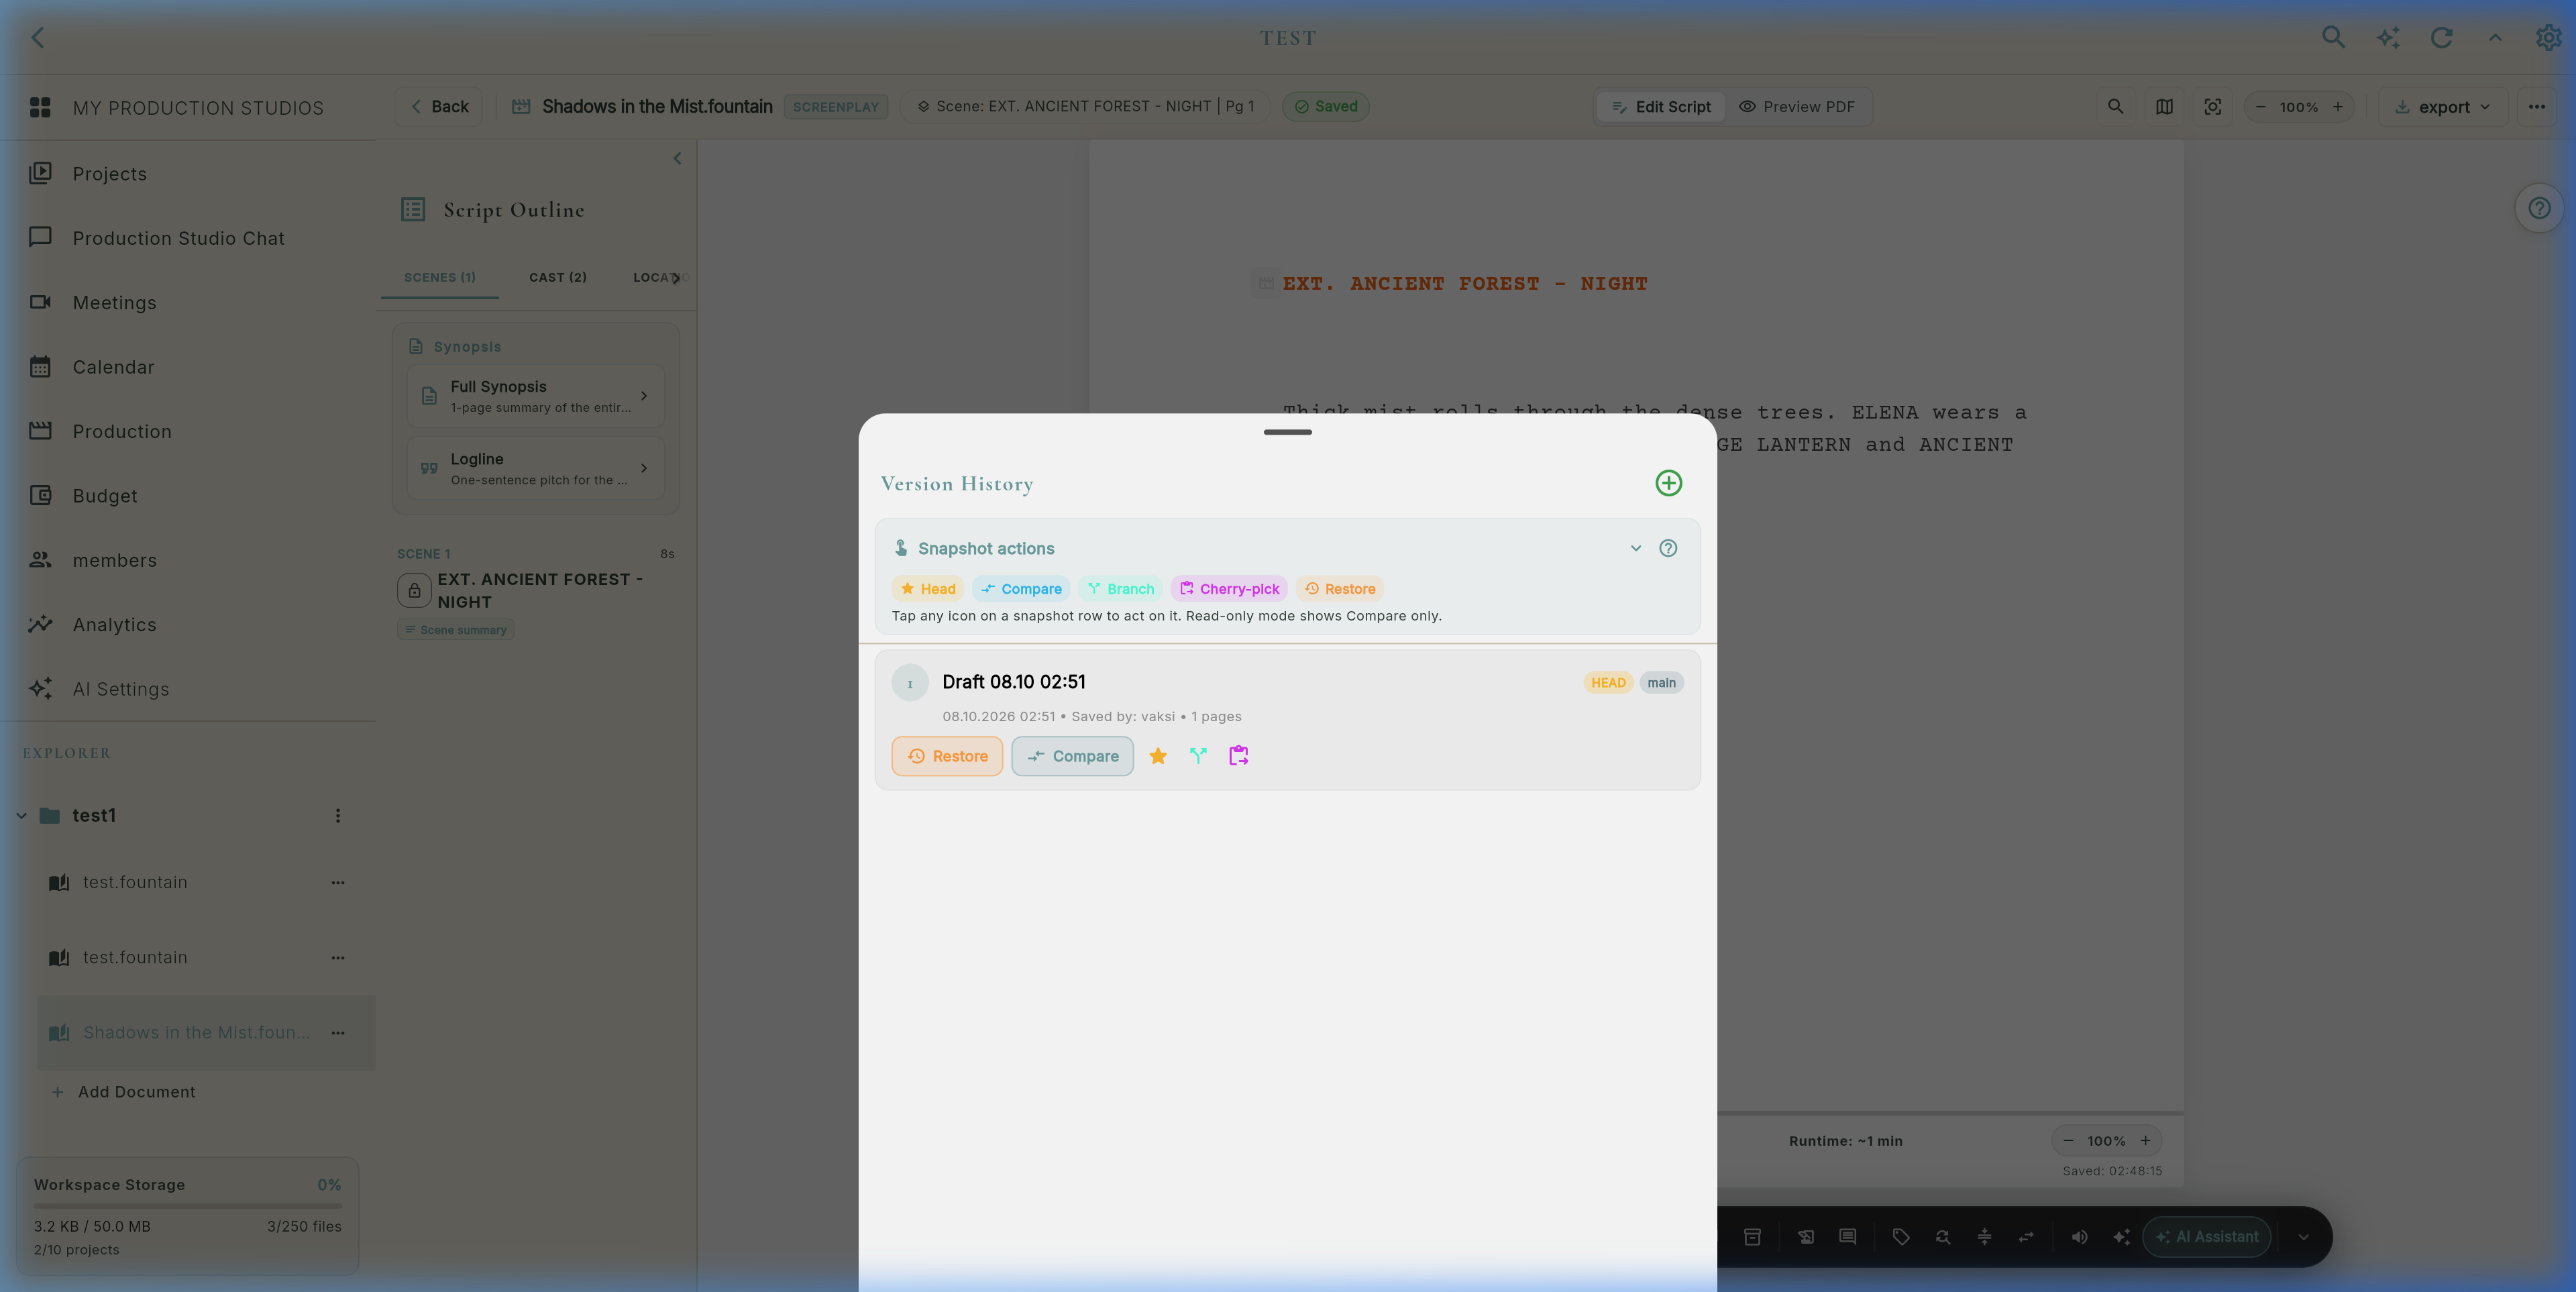This screenshot has height=1292, width=2576.
Task: Open more options ellipsis next to export
Action: [x=2537, y=107]
